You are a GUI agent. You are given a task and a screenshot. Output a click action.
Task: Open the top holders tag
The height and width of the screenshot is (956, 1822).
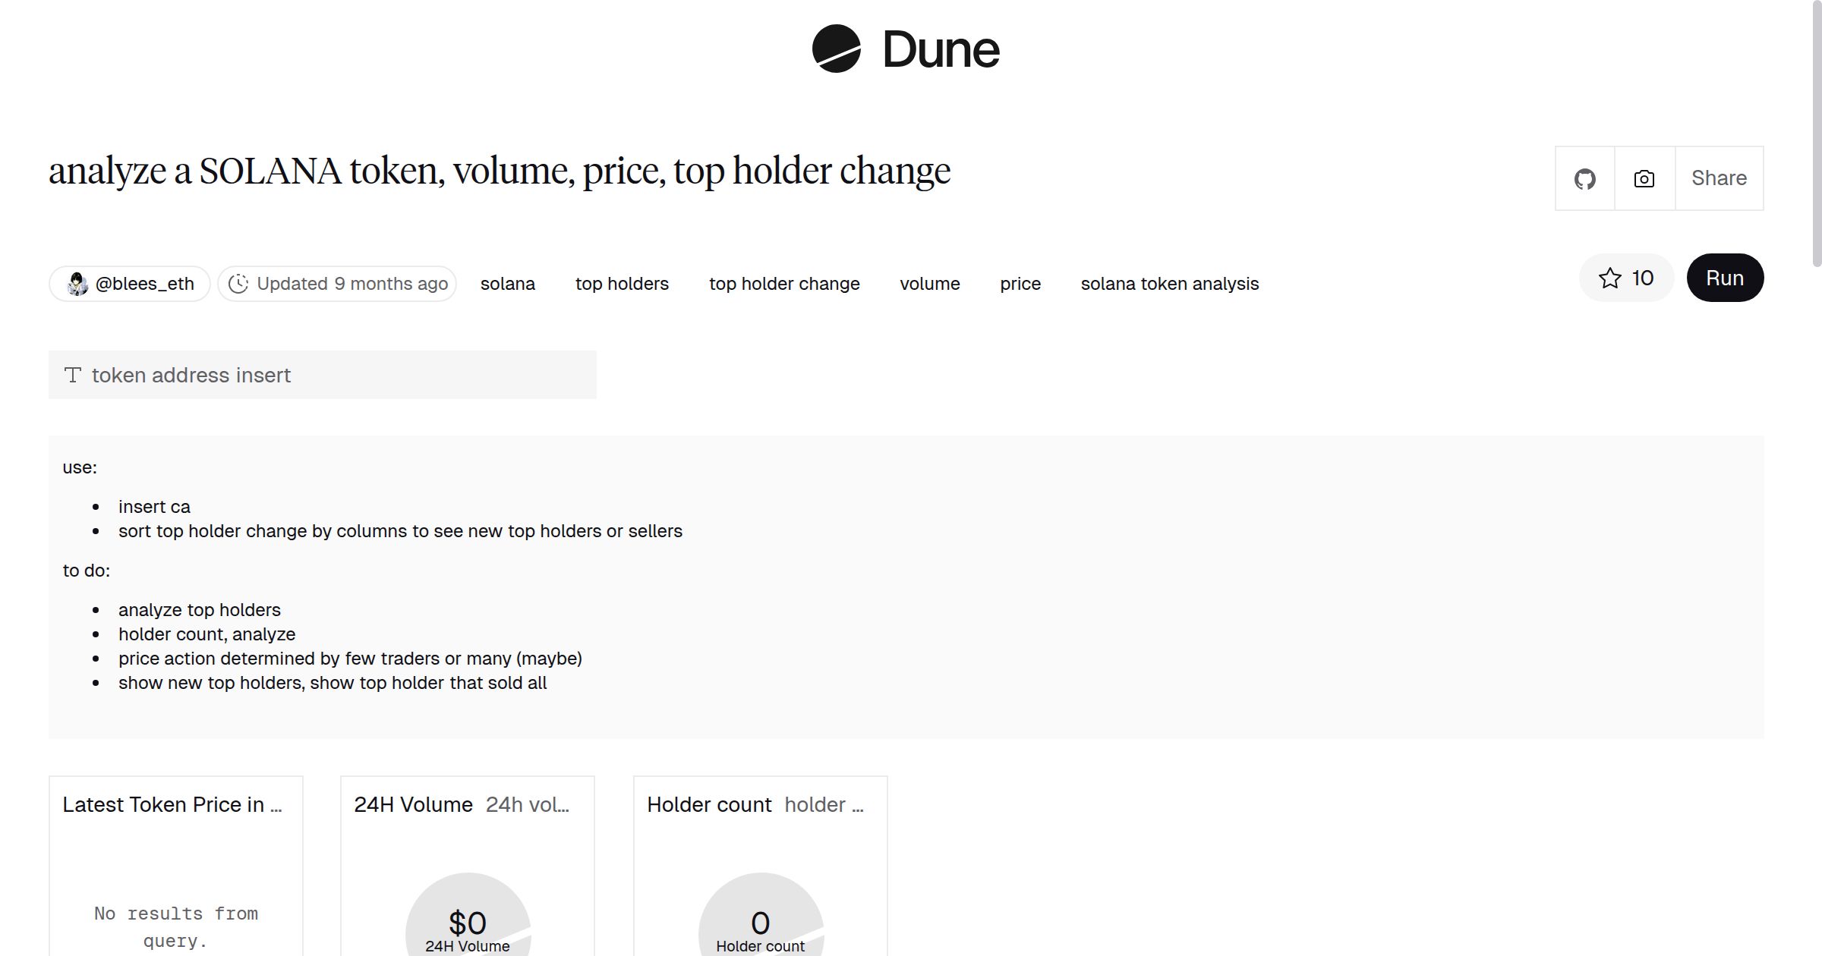click(621, 283)
